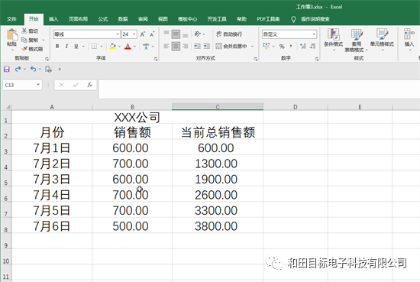
Task: Toggle Bold formatting
Action: coord(57,46)
